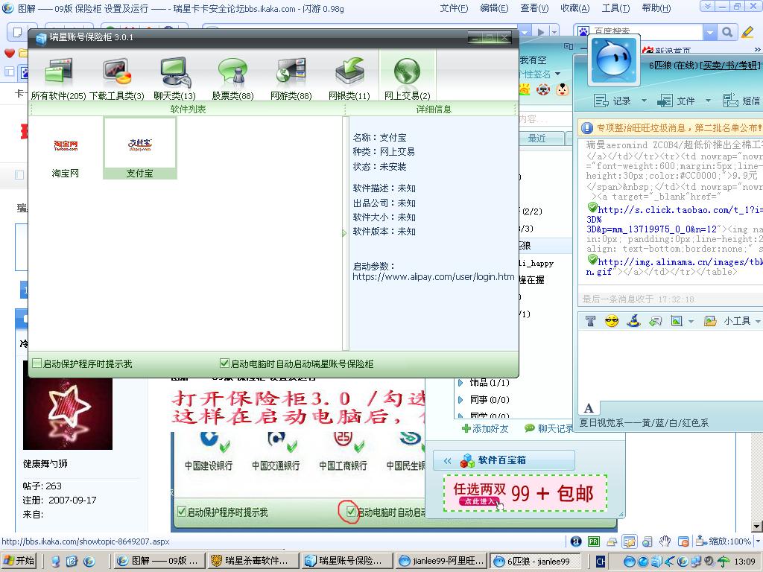Open the 查看(V) menu in the browser
763x572 pixels.
pyautogui.click(x=534, y=8)
